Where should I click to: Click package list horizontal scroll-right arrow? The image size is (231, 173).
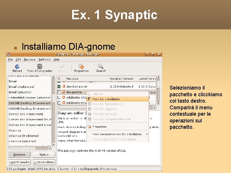click(x=154, y=107)
